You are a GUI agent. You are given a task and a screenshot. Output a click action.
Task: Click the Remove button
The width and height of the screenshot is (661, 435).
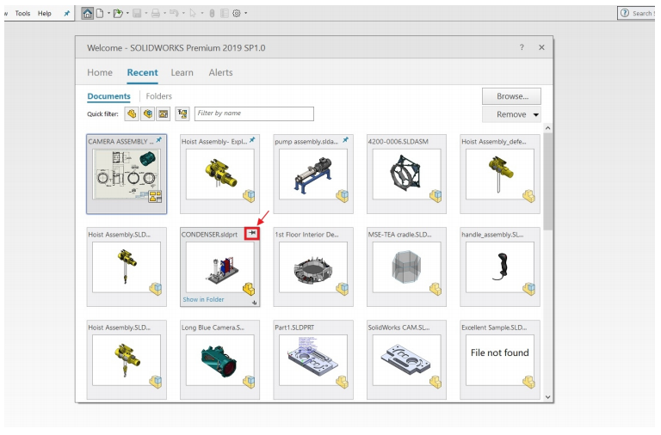click(x=511, y=114)
